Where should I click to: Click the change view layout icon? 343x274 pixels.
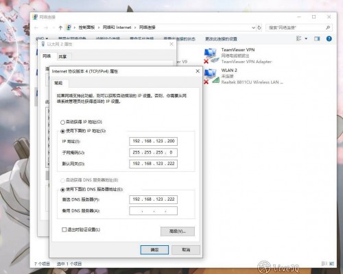pyautogui.click(x=298, y=38)
